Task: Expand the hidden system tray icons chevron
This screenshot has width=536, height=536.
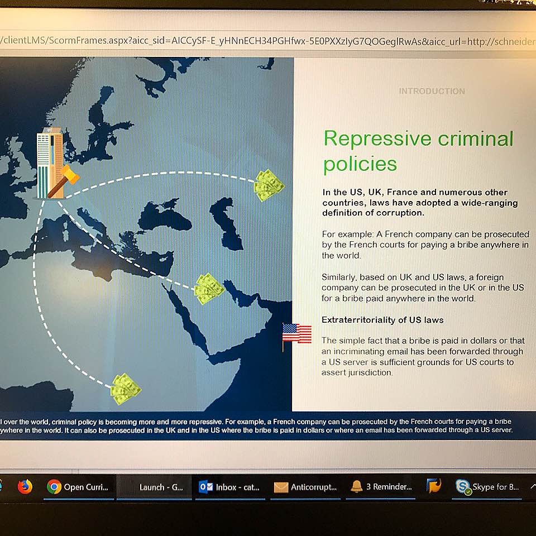Action: 531,486
